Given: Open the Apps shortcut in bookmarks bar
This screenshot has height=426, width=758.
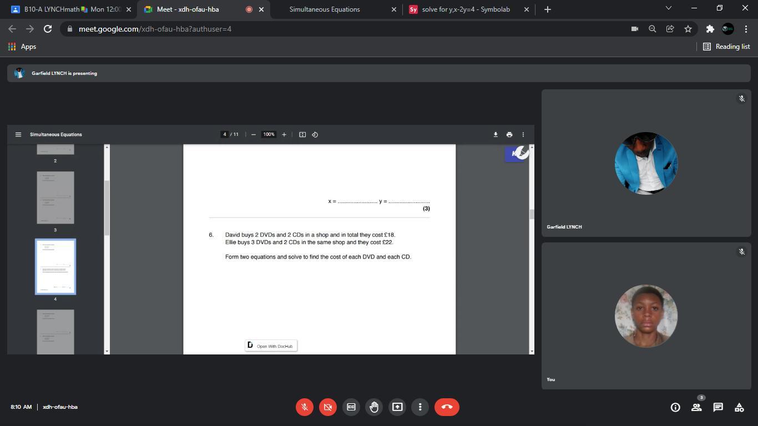Looking at the screenshot, I should 22,47.
